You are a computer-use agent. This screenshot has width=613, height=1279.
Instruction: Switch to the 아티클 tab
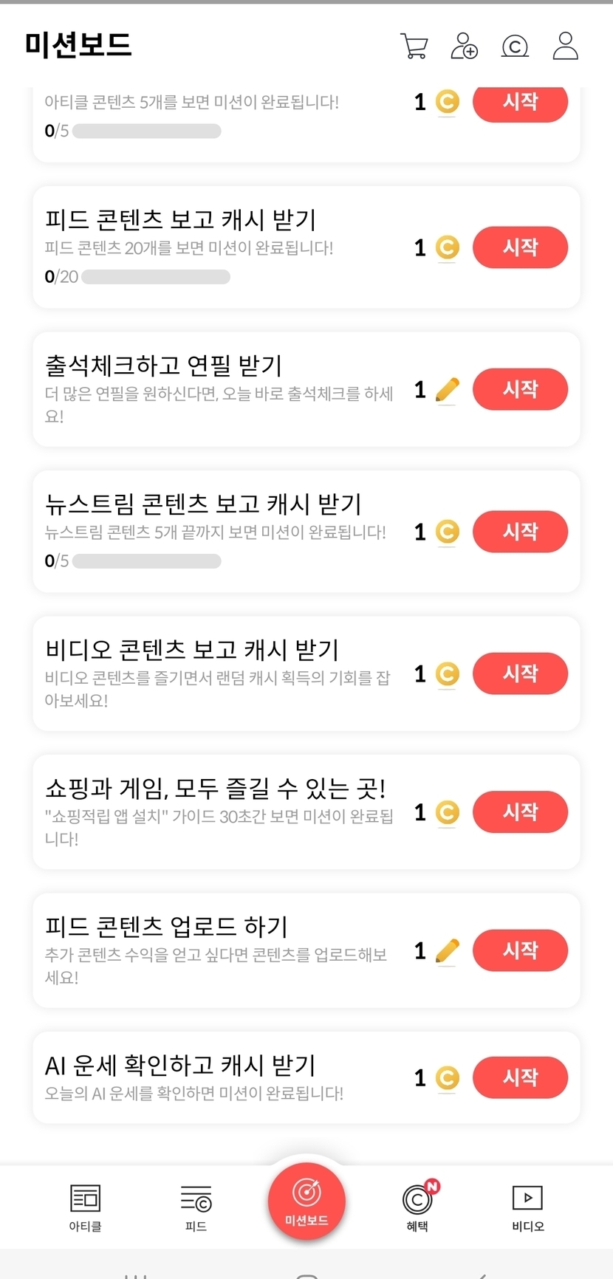click(x=85, y=1207)
